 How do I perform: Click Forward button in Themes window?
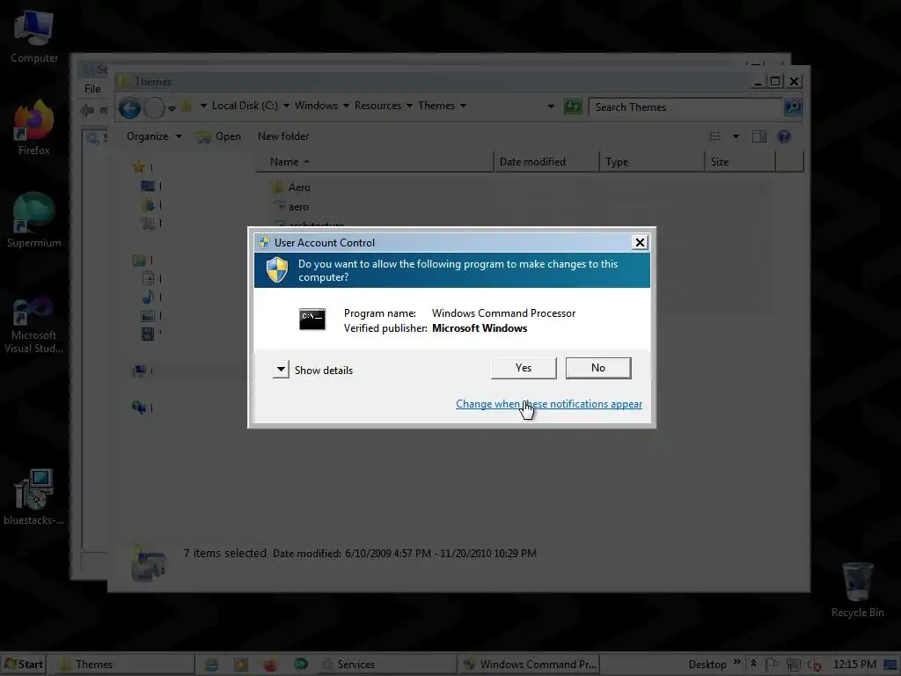pos(154,107)
